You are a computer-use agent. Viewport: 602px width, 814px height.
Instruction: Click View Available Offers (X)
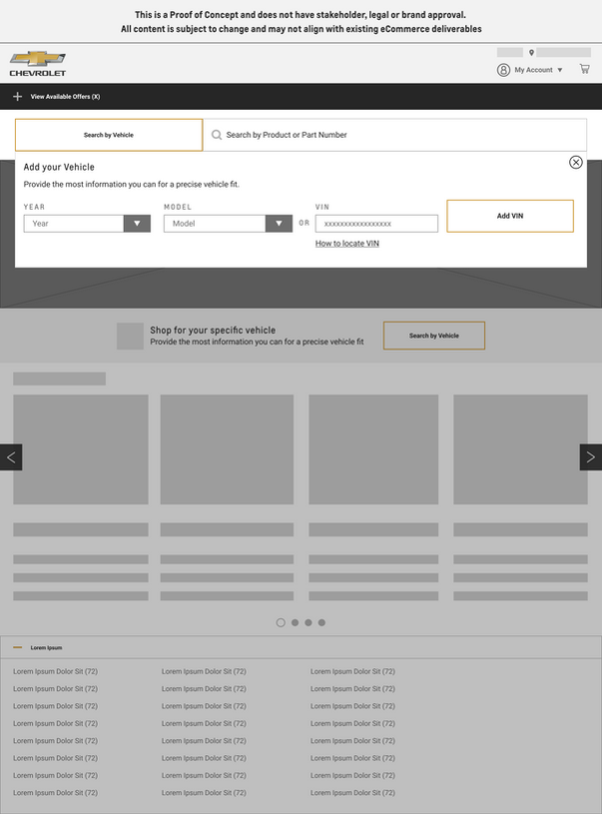tap(65, 97)
